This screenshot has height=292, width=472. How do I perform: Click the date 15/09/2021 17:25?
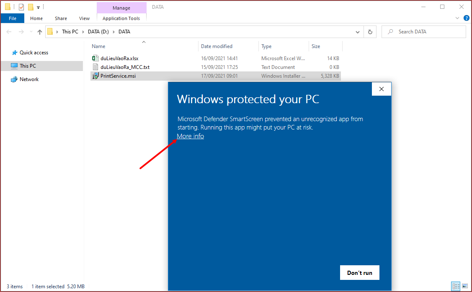click(219, 67)
